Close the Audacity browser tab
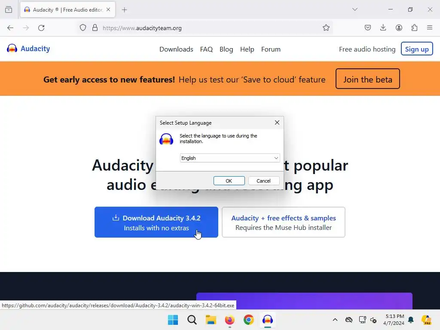 pos(108,9)
